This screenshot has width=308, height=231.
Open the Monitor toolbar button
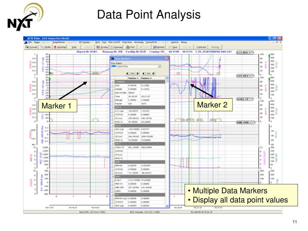(159, 47)
